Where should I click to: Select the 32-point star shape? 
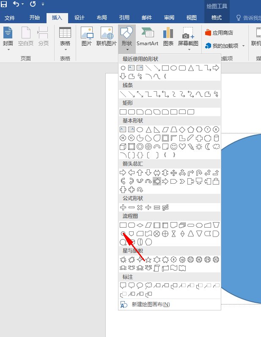point(216,260)
